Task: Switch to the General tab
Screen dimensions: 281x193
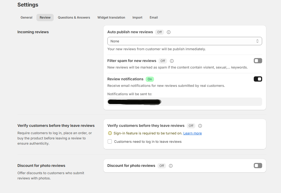Action: pyautogui.click(x=26, y=18)
